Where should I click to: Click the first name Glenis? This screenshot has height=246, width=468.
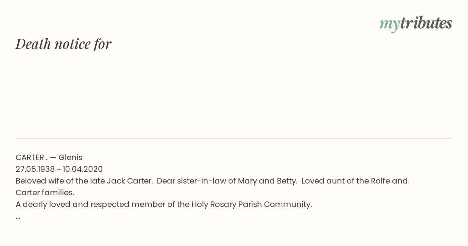pos(70,157)
